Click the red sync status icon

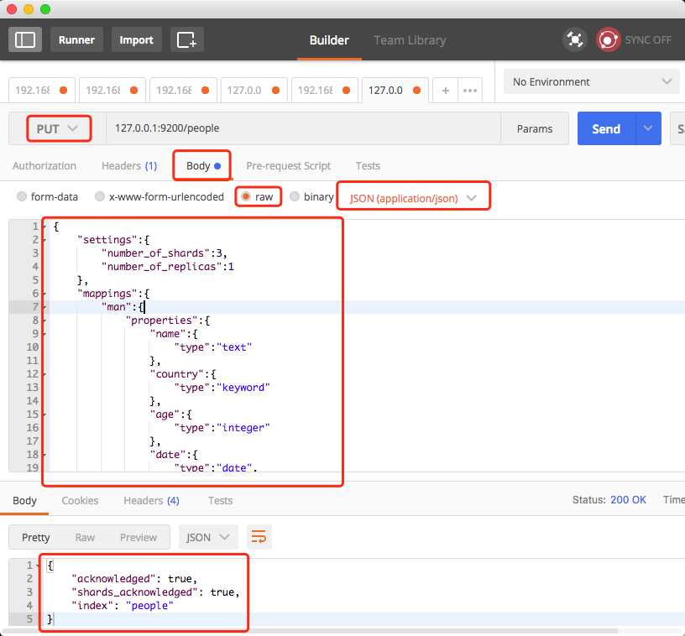coord(608,39)
